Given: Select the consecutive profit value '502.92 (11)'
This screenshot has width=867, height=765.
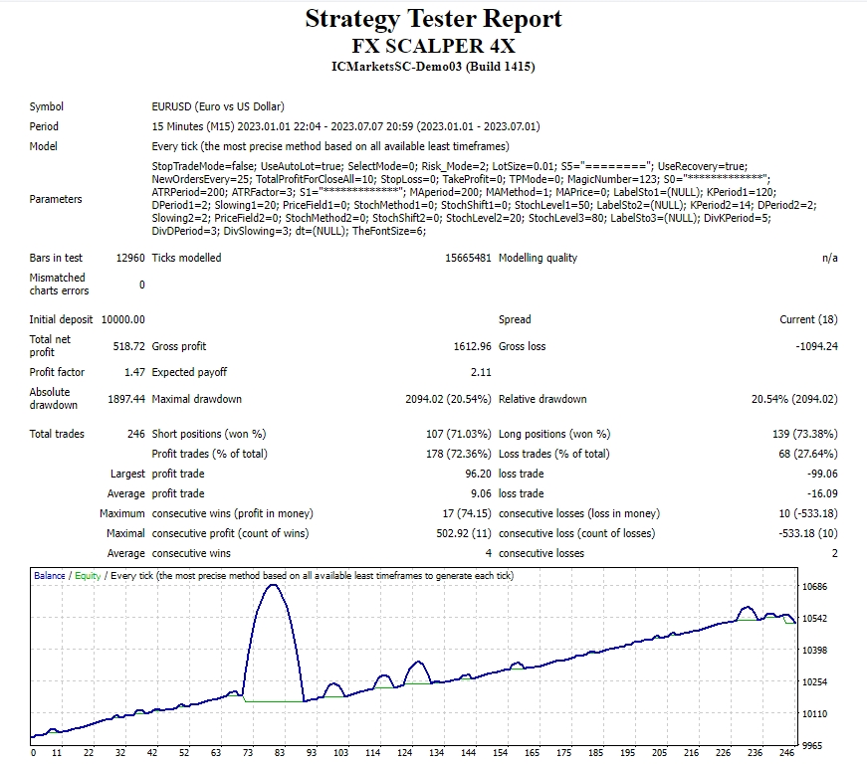Looking at the screenshot, I should pos(463,533).
